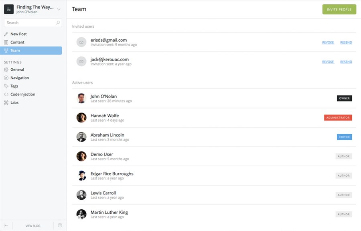Viewport: 361px width, 231px height.
Task: Open Hannah Wolfe's user row
Action: (214, 118)
